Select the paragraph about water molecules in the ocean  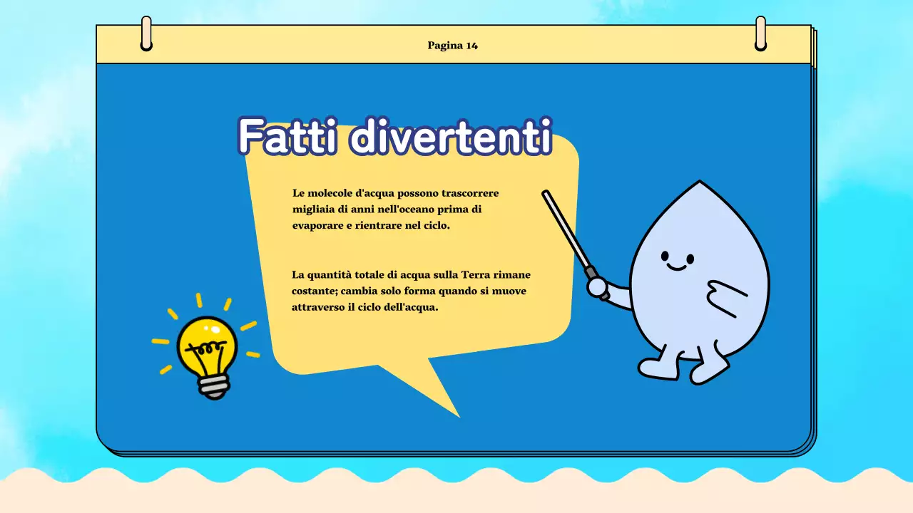[x=394, y=209]
